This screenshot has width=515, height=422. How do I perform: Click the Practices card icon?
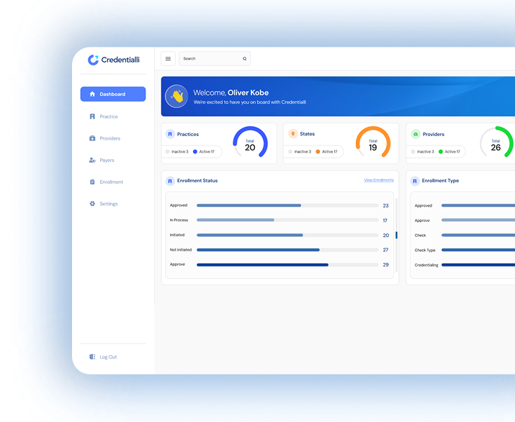tap(170, 134)
